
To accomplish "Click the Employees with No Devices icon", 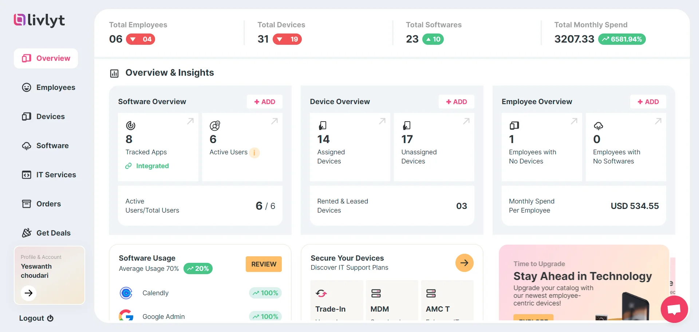I will point(514,126).
